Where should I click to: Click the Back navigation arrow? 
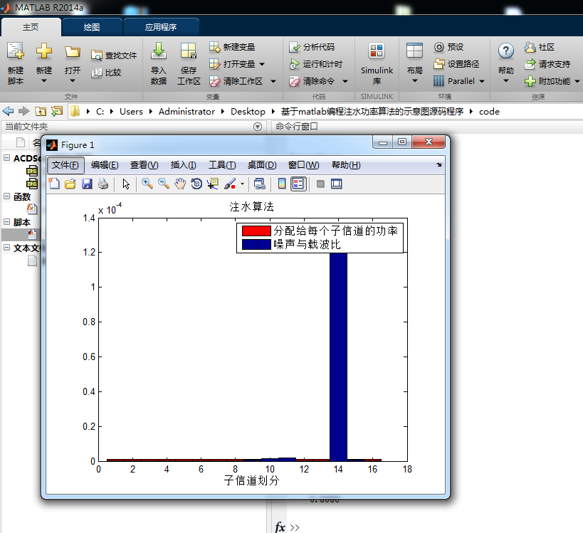8,111
